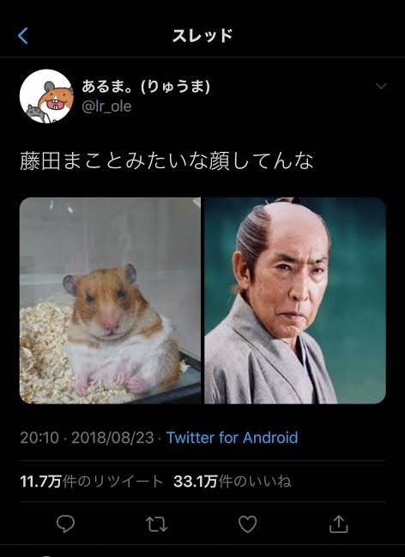The image size is (405, 557).
Task: Select tweet text 藤田まことみたいな顔してんな
Action: (x=166, y=160)
